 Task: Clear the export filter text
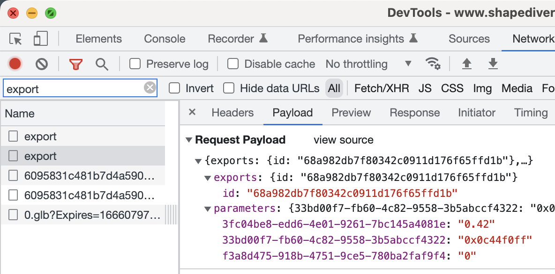point(150,88)
